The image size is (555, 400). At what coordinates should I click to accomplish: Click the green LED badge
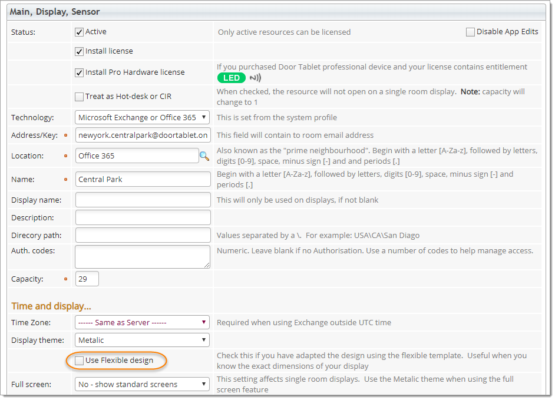231,78
